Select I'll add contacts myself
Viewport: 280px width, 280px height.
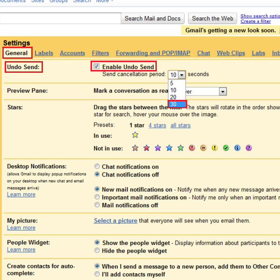click(97, 274)
